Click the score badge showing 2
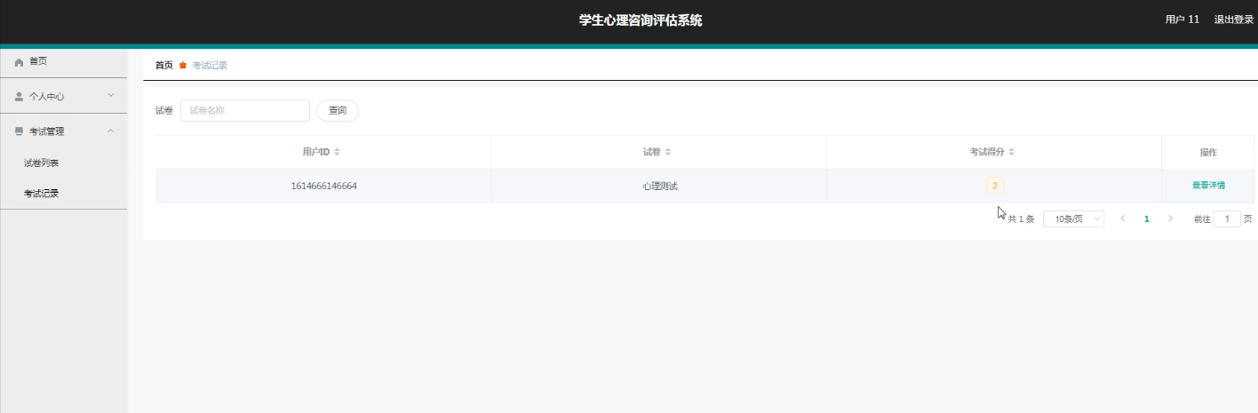 coord(994,186)
